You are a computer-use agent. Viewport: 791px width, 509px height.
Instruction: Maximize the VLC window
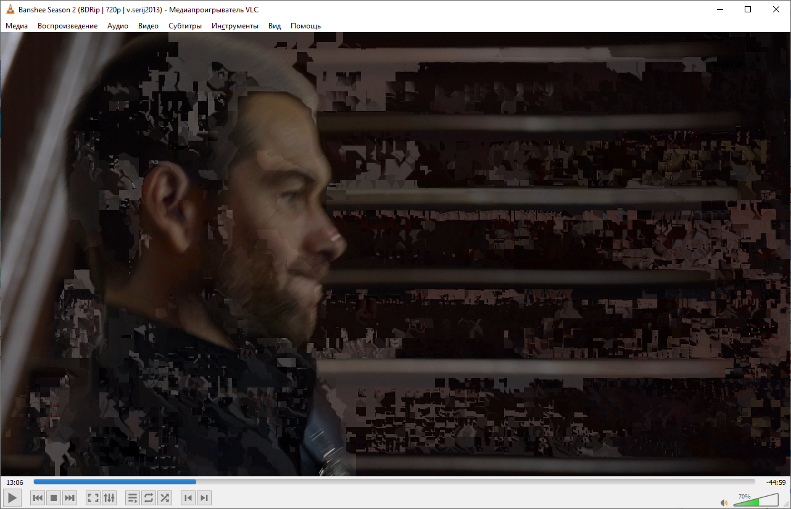pos(748,9)
